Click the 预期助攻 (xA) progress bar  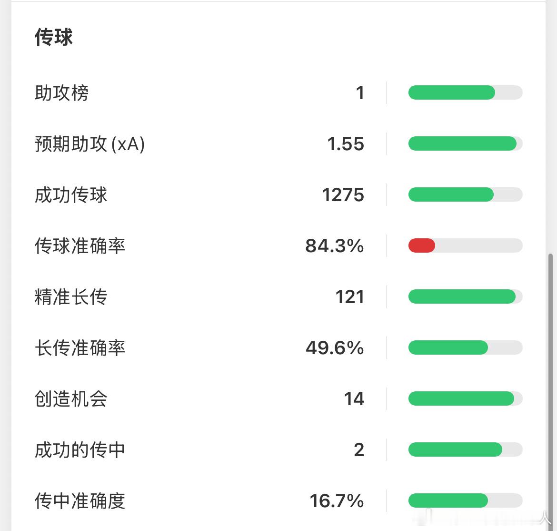click(x=465, y=143)
